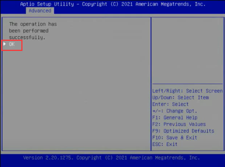Click the Aptio Setup Utility title text
The image size is (225, 167).
click(x=47, y=4)
